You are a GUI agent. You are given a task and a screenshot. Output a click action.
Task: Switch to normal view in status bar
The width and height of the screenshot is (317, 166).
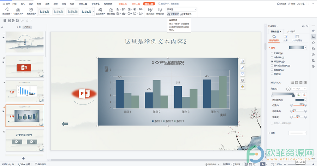246,164
